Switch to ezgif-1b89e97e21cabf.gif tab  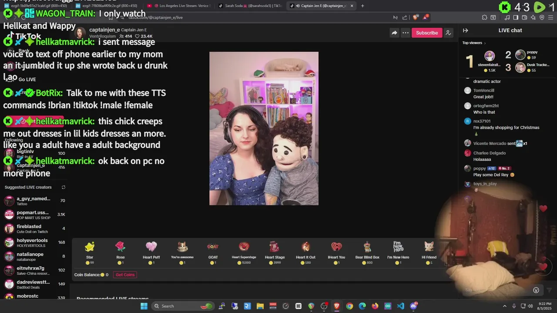tap(36, 6)
